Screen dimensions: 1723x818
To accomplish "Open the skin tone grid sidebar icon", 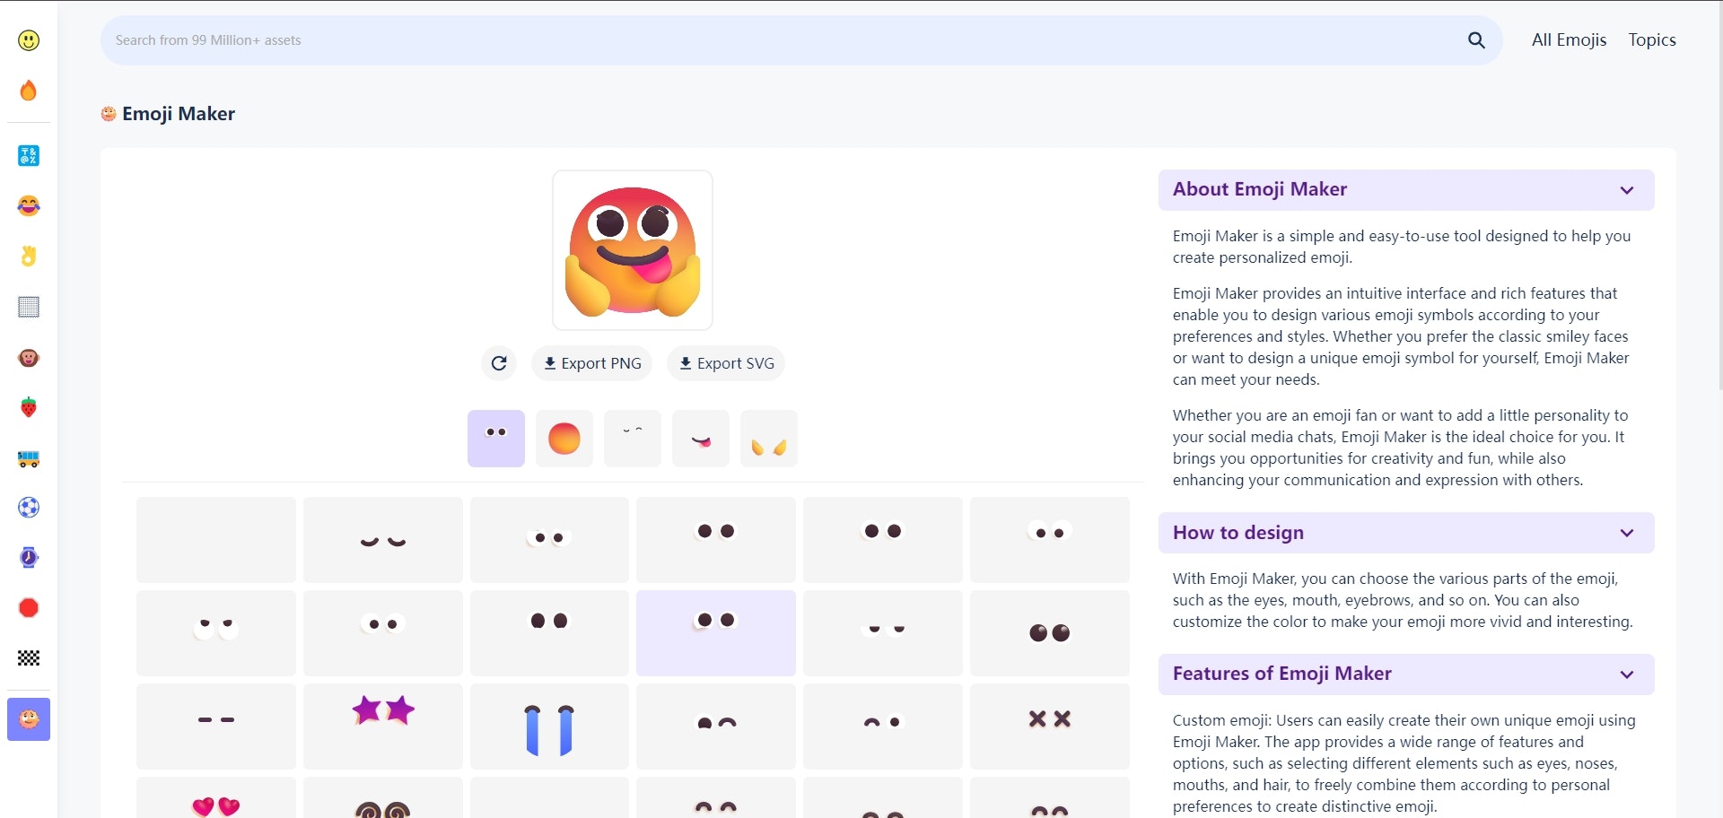I will (x=29, y=307).
